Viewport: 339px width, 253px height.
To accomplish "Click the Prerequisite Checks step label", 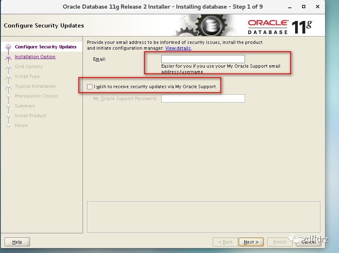I will tap(36, 96).
